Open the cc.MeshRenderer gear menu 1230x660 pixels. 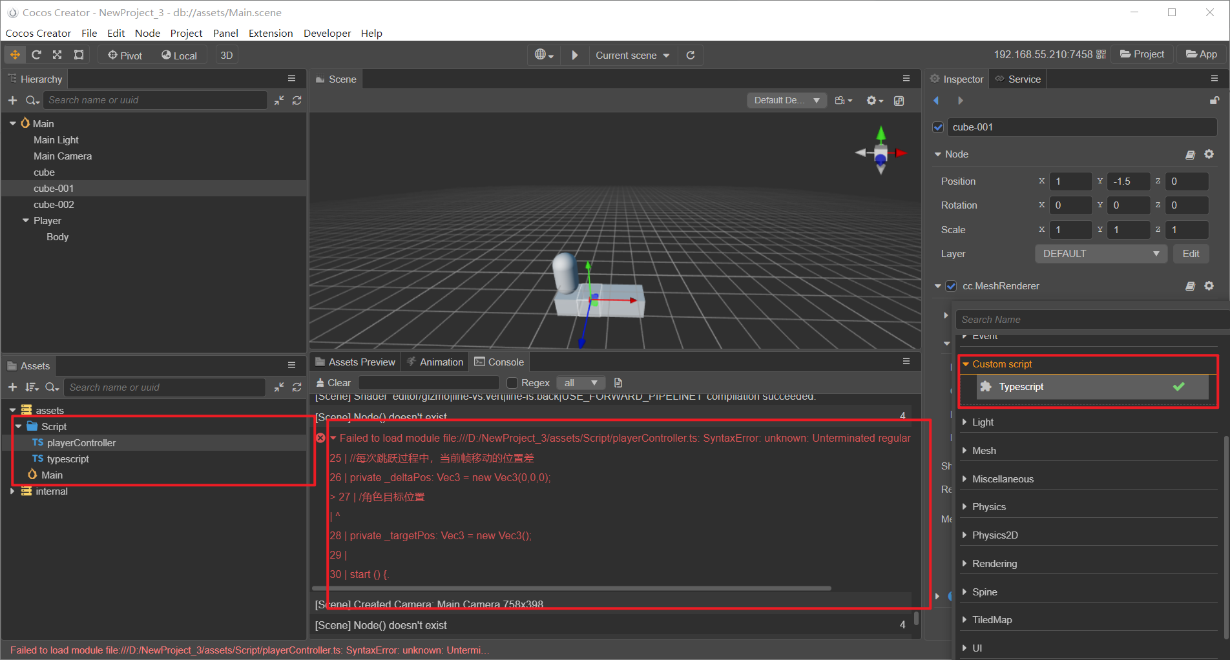(1209, 286)
